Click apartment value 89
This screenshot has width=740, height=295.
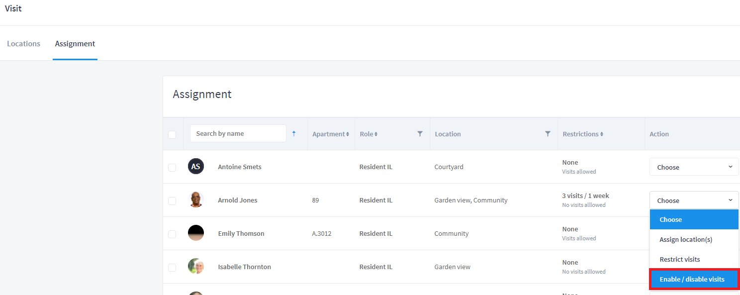tap(315, 200)
